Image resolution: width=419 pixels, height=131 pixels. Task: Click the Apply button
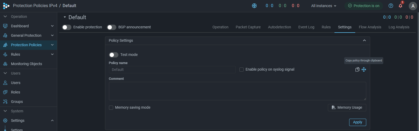358,122
